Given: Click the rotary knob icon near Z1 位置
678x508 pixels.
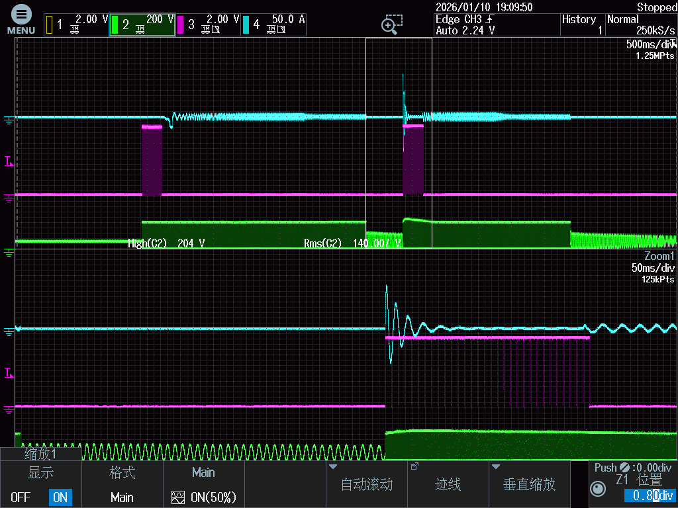Looking at the screenshot, I should (597, 489).
